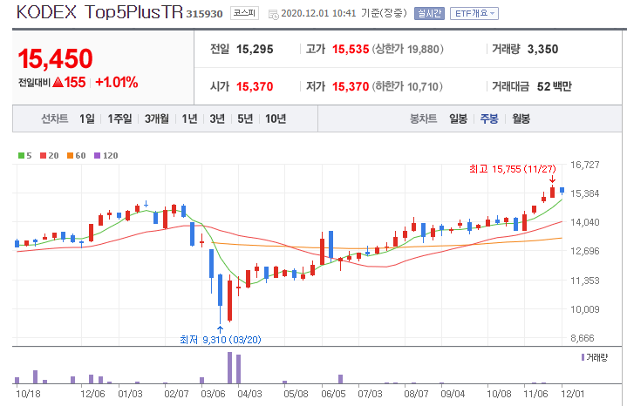Click the latest blue candle near 12/01

point(562,191)
